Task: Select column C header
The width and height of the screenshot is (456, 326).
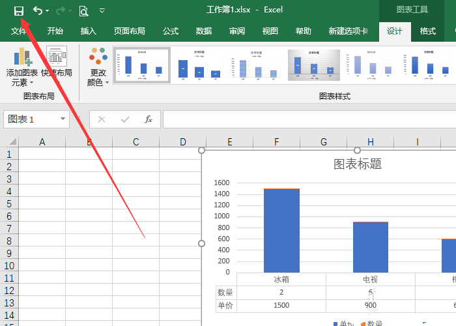Action: click(x=135, y=141)
